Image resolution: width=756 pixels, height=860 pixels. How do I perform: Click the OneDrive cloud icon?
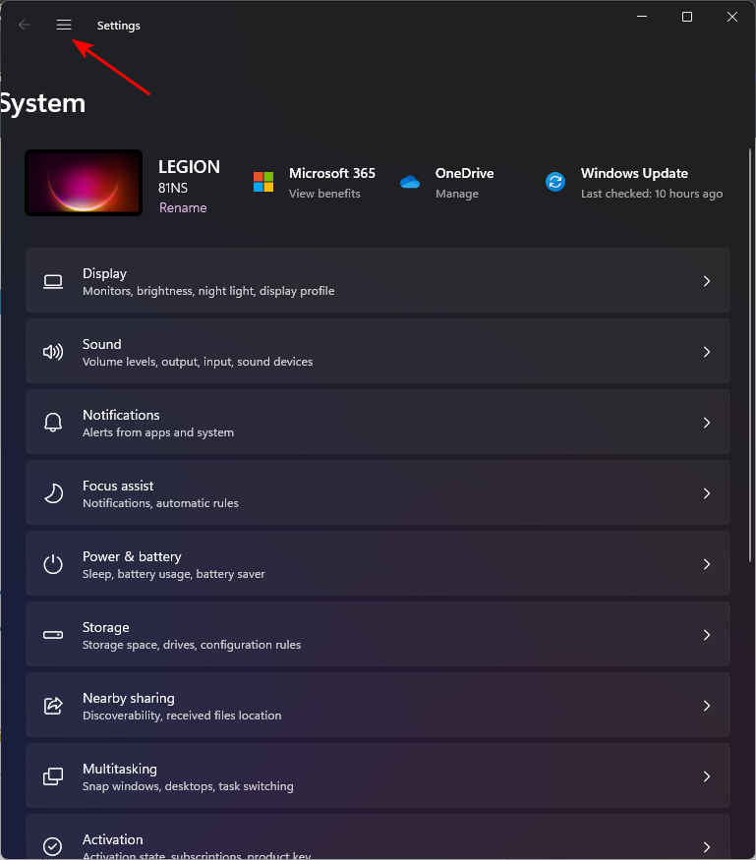[x=410, y=182]
